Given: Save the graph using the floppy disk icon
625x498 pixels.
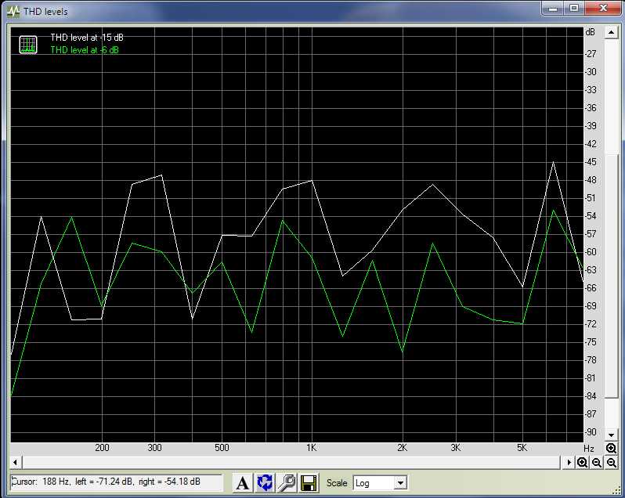Looking at the screenshot, I should click(309, 483).
